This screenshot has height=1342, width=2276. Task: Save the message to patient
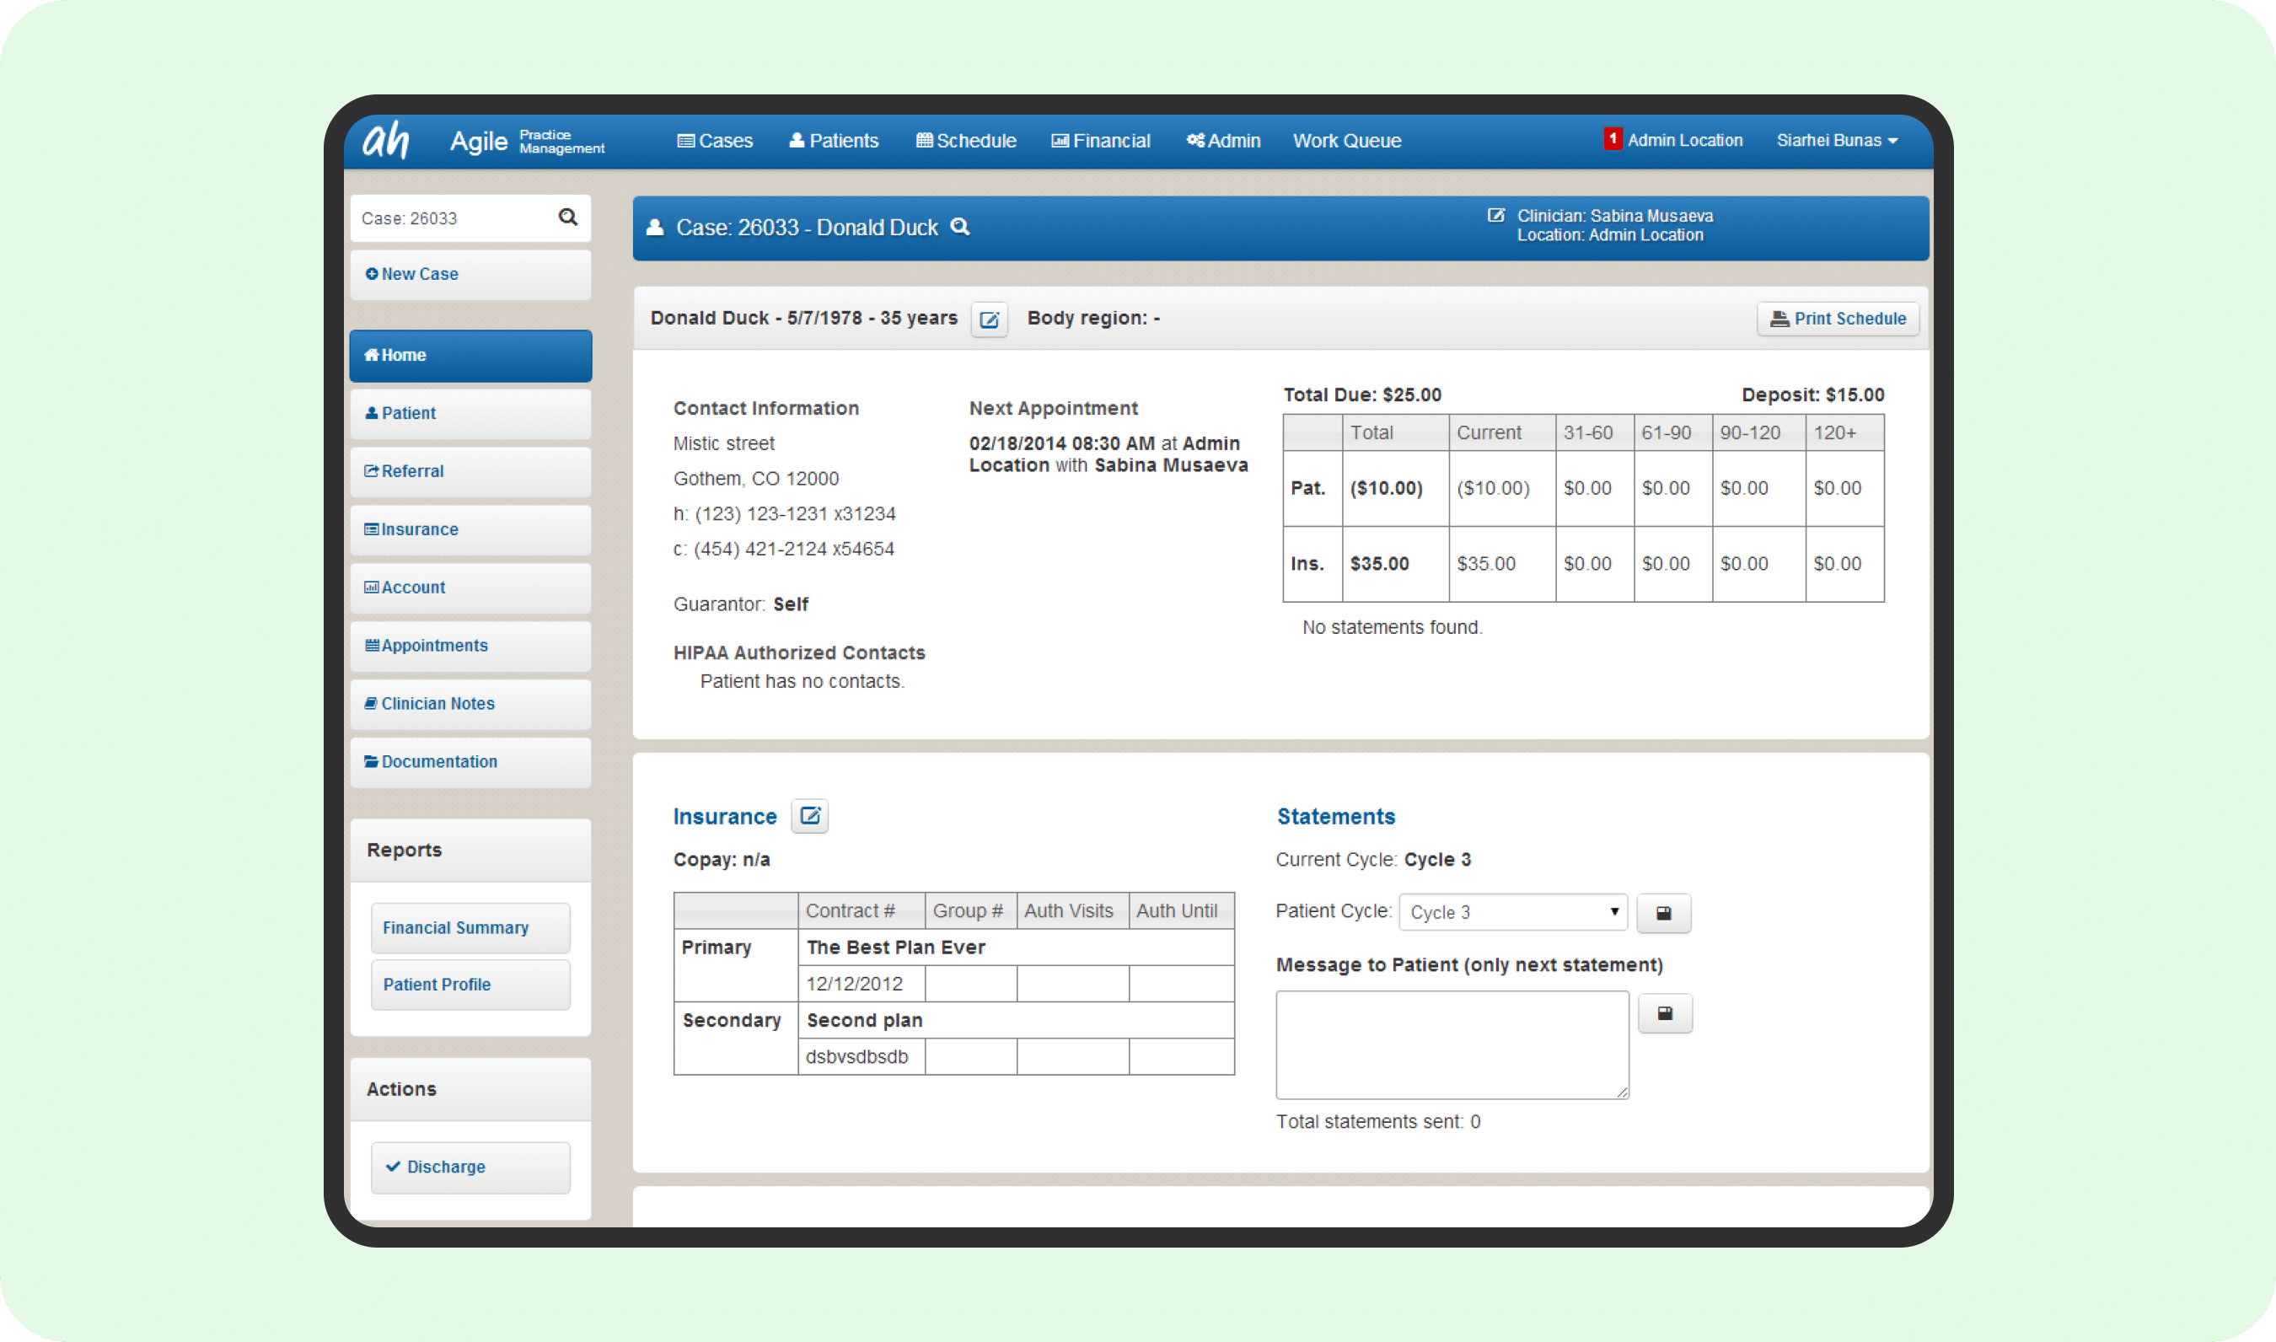(1665, 1013)
